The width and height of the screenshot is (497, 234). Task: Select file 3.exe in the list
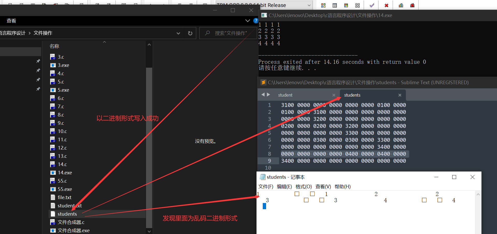63,65
